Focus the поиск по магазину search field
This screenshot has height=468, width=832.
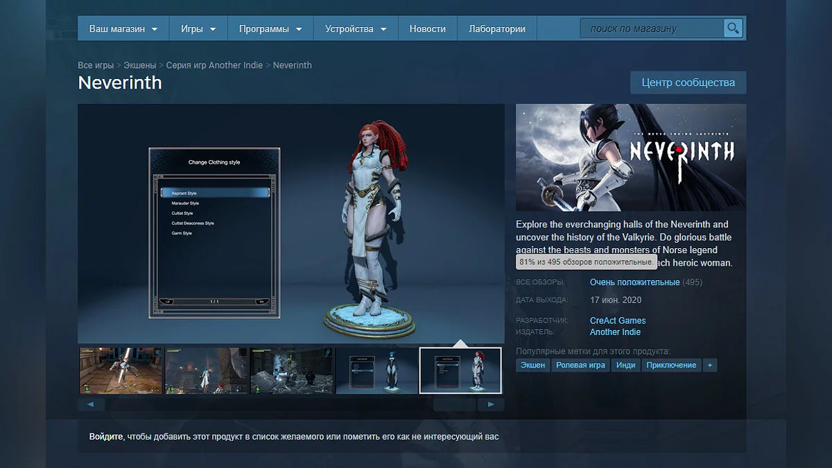(652, 28)
